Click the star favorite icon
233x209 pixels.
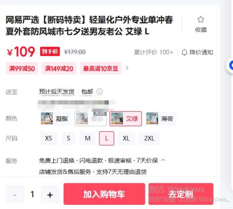[201, 20]
